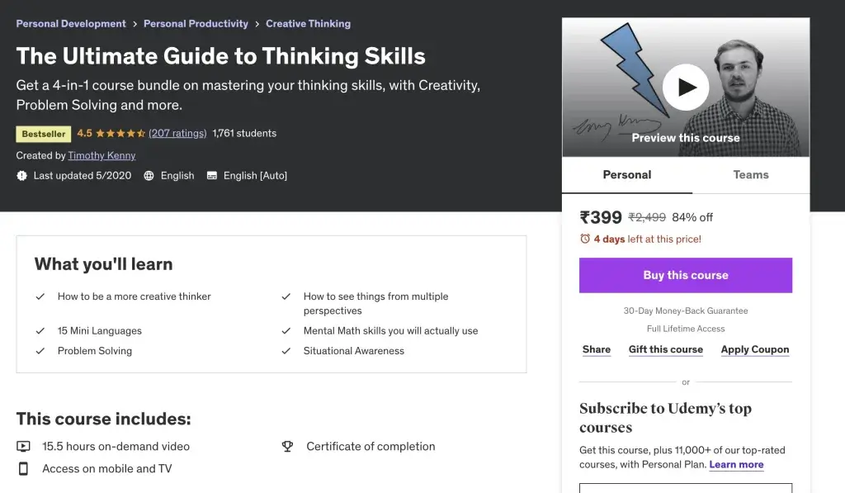845x493 pixels.
Task: Navigate to Personal Productivity breadcrumb
Action: point(196,24)
